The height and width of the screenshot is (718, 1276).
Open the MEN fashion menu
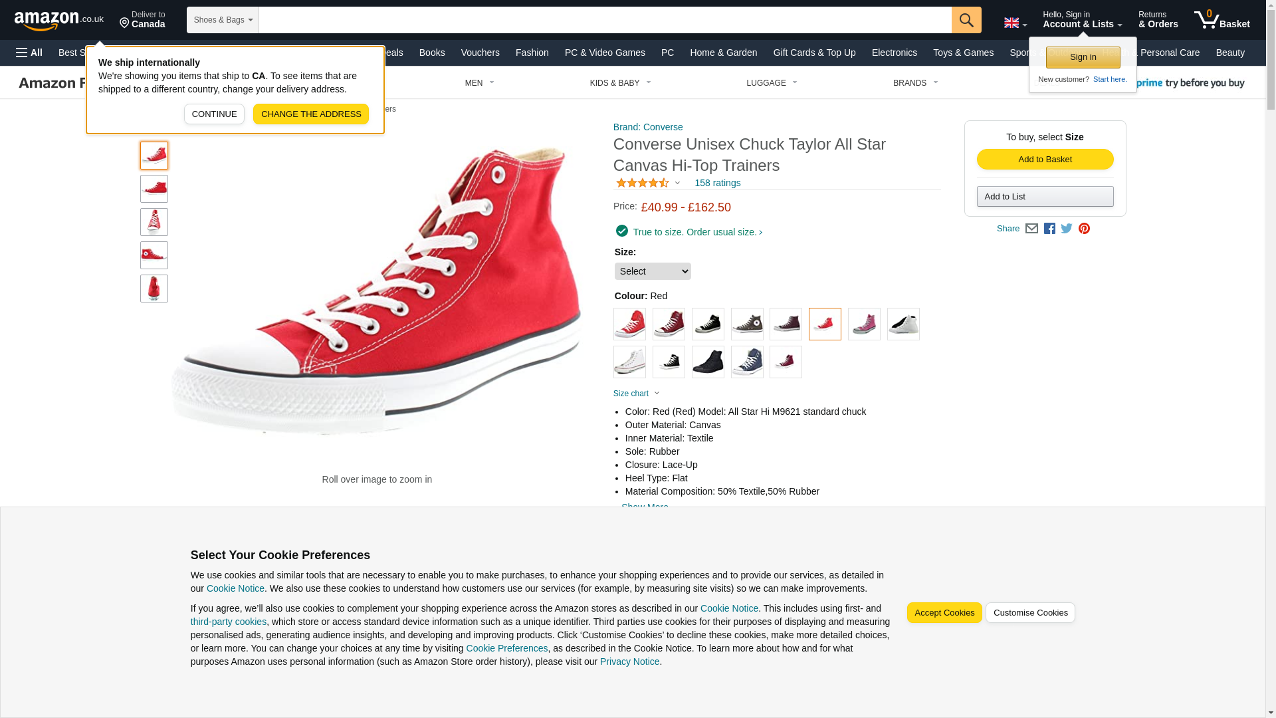tap(480, 83)
